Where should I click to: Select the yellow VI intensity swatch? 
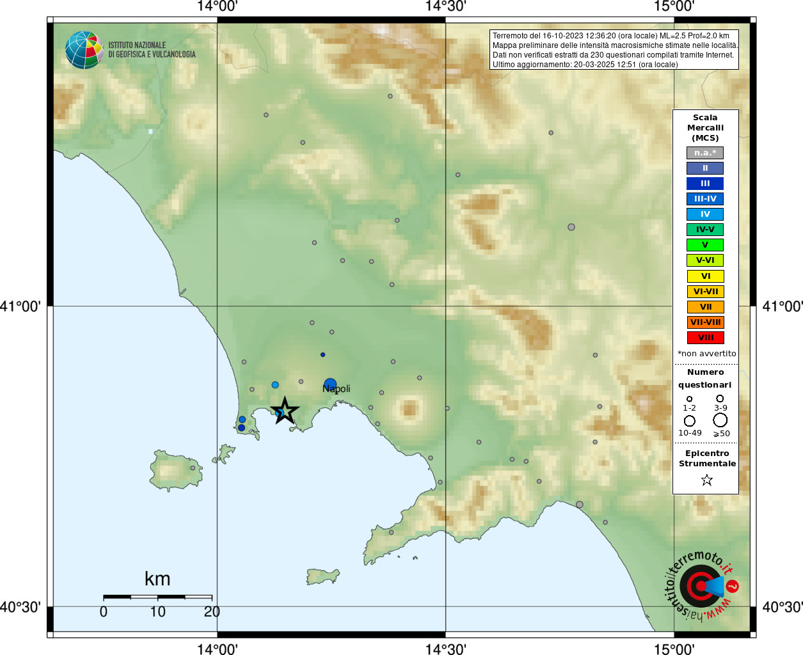[x=705, y=276]
